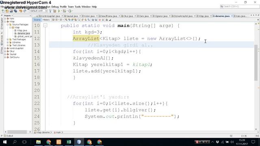260x146 pixels.
Task: Open the notification center icon
Action: 253,142
